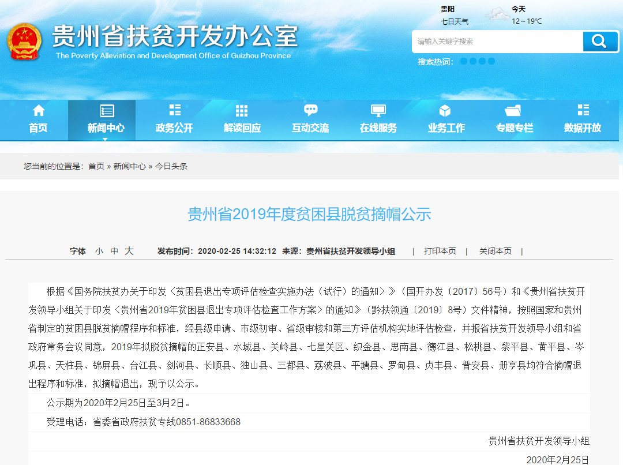
Task: Click the dots icon above 数据开放
Action: point(582,110)
